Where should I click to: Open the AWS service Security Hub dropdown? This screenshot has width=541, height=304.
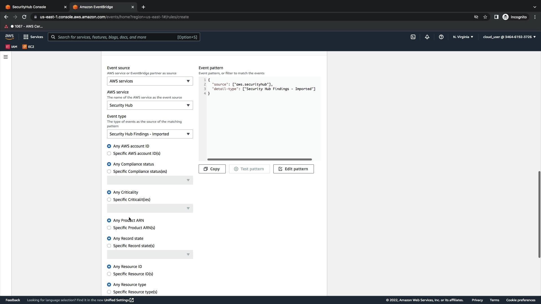pyautogui.click(x=150, y=105)
